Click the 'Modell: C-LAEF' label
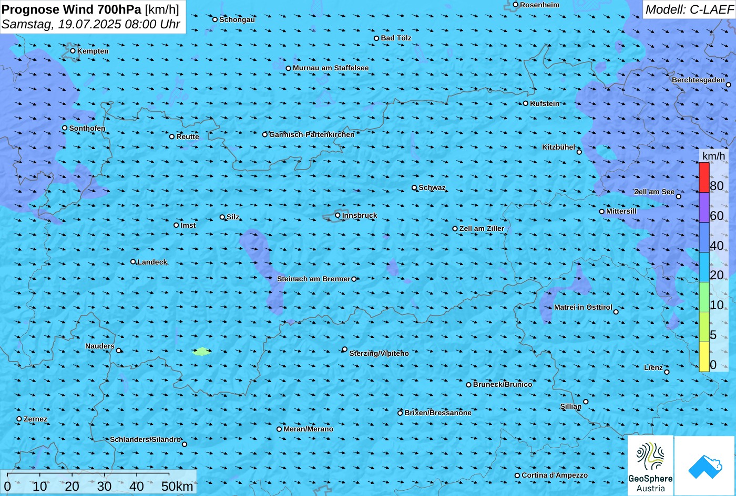The width and height of the screenshot is (736, 496). (x=689, y=9)
